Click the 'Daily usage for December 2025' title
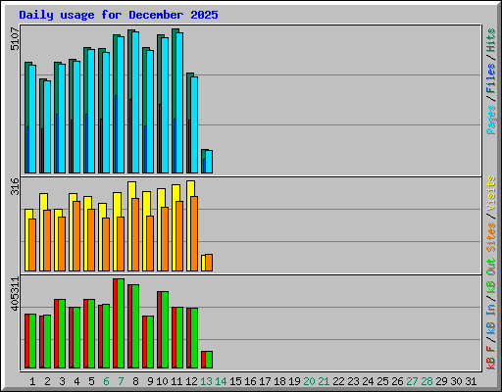The width and height of the screenshot is (502, 392). (x=119, y=15)
